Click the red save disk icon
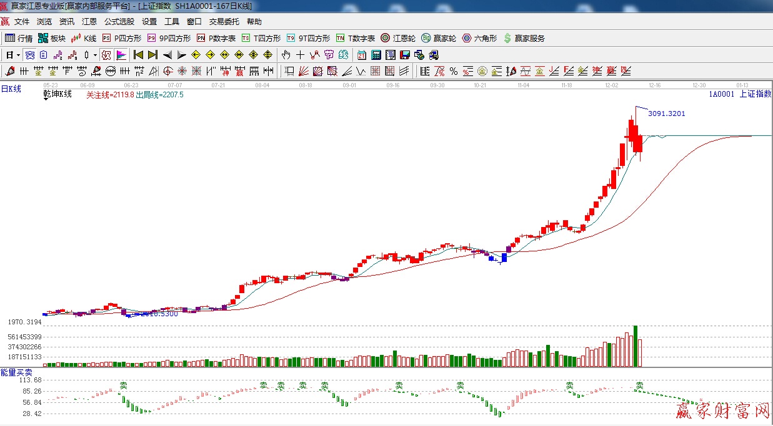The width and height of the screenshot is (773, 426). [405, 55]
